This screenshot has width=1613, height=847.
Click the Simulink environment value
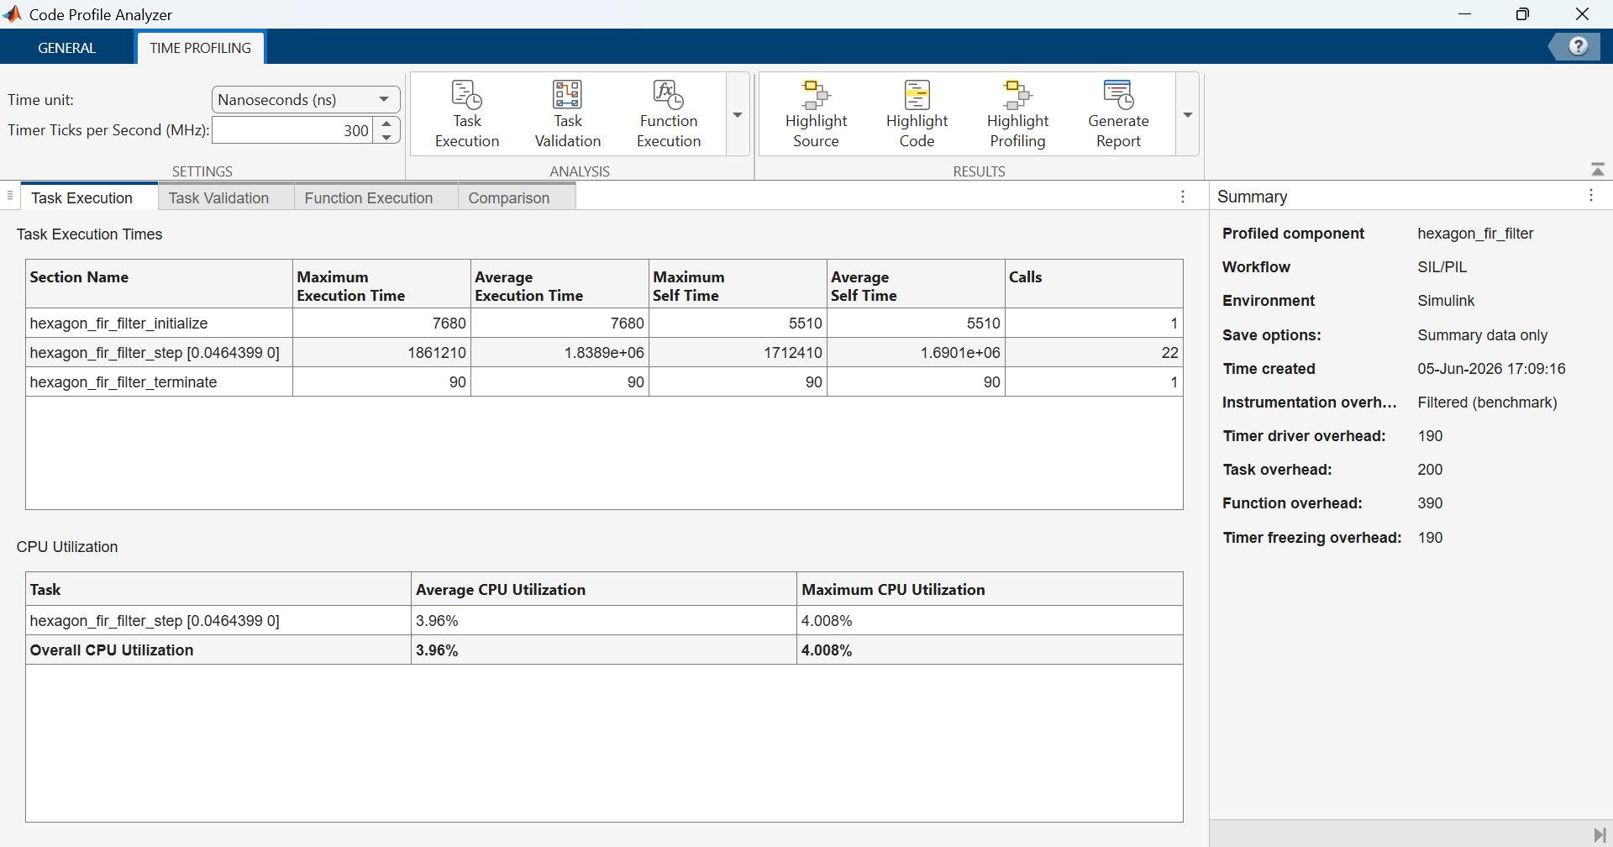point(1446,300)
